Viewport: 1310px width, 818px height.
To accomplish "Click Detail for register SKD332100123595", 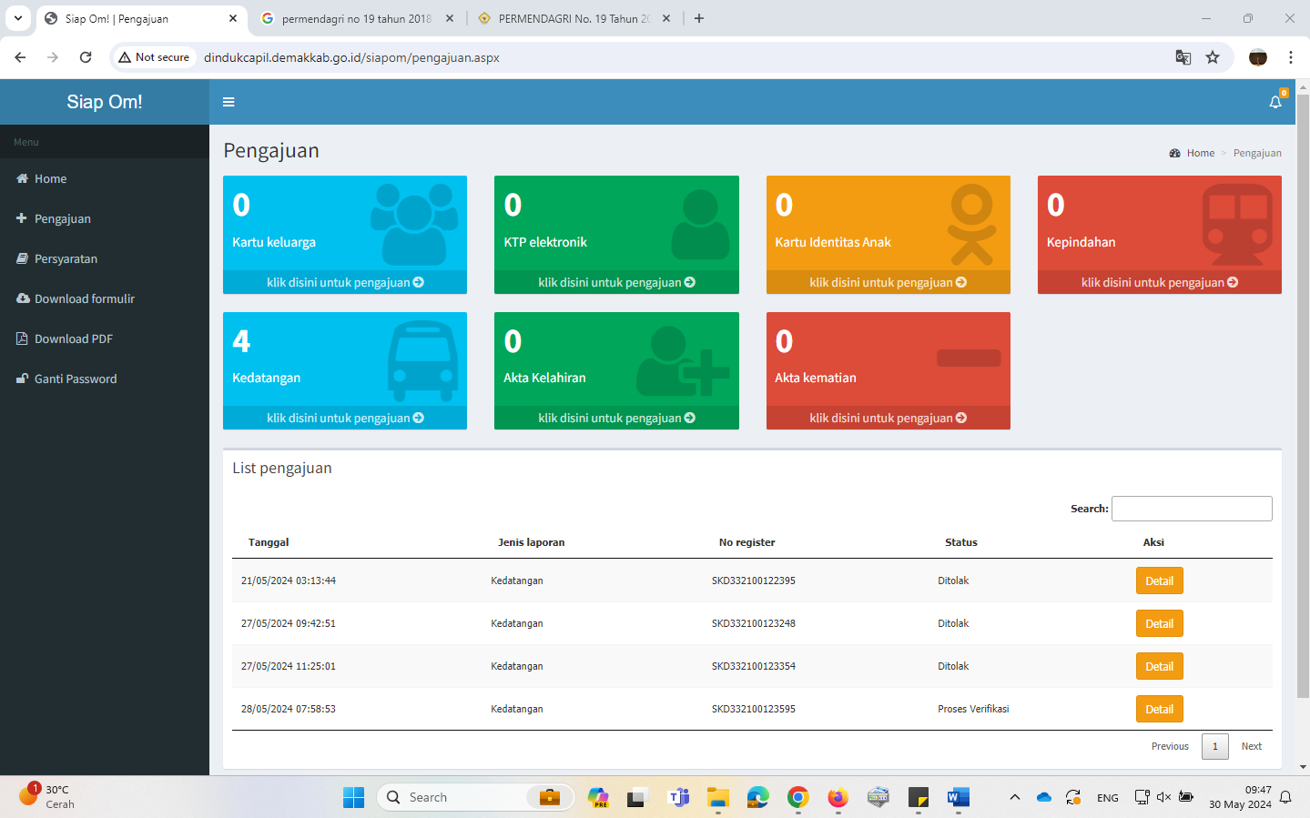I will click(1159, 709).
